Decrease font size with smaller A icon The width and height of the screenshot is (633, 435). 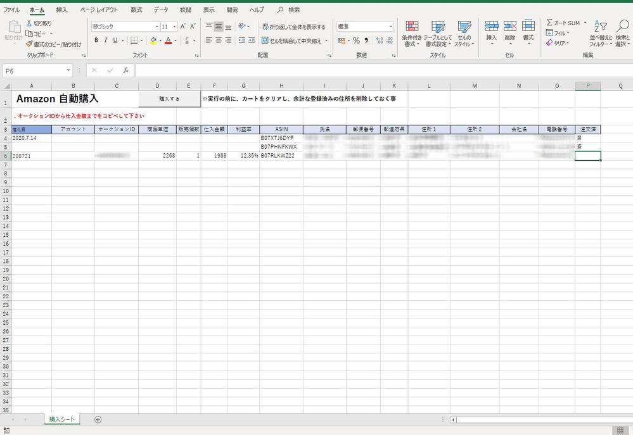[193, 27]
